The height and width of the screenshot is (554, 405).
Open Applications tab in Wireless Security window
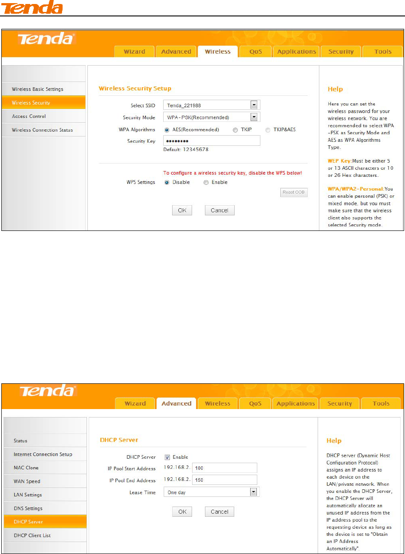[x=296, y=51]
